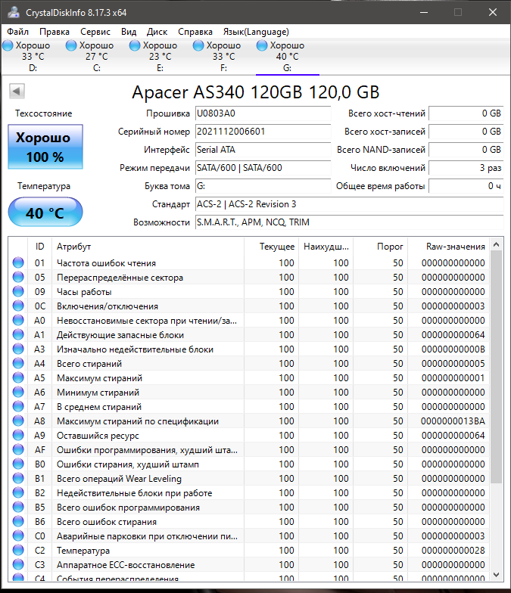Select row Всего операций Wear Leveling

(x=248, y=478)
